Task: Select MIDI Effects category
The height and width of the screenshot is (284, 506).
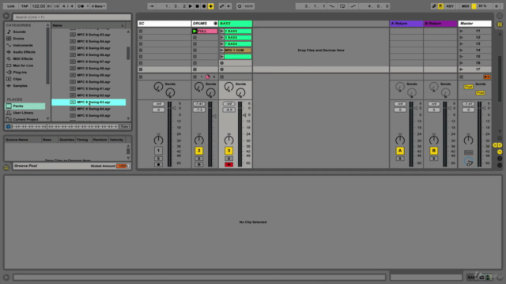Action: 23,59
